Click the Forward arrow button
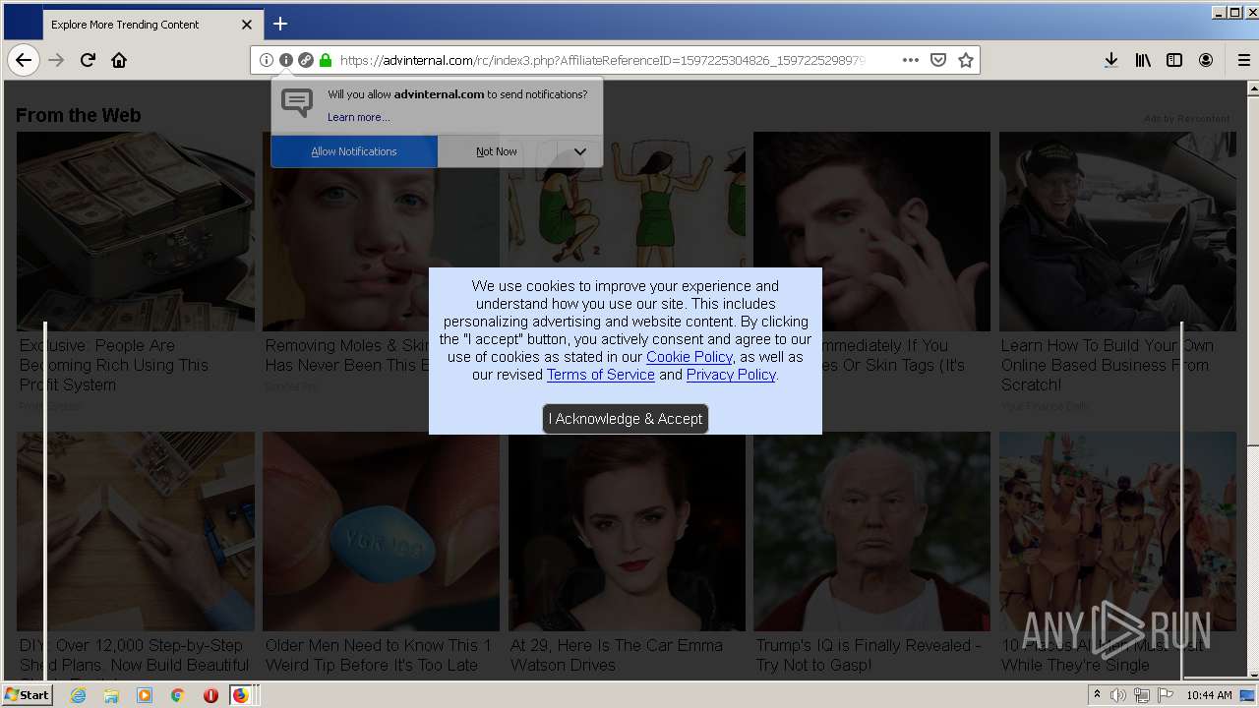Viewport: 1259px width, 708px height. (56, 60)
